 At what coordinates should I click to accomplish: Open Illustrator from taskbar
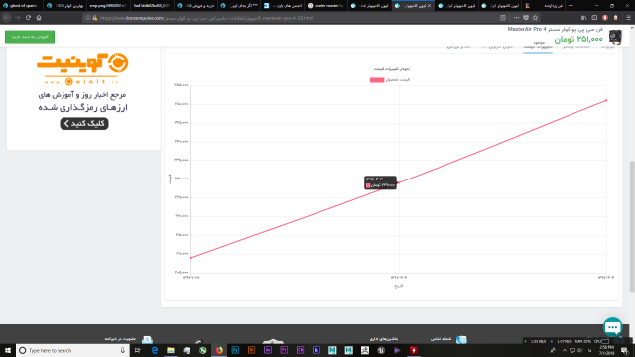(251, 350)
